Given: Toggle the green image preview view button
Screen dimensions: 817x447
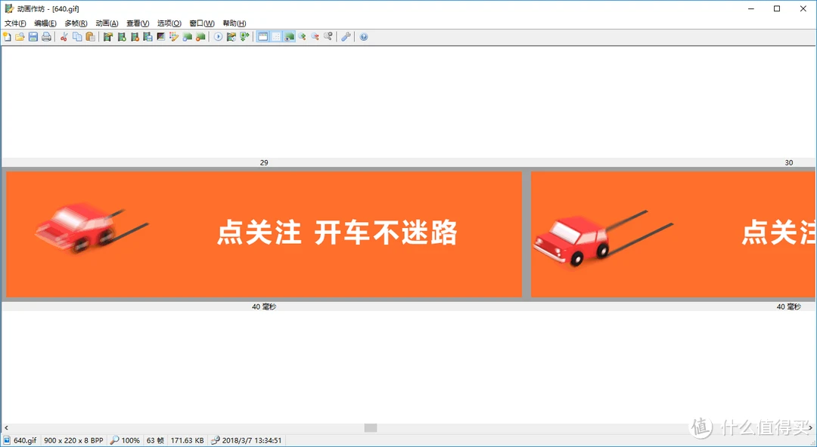Looking at the screenshot, I should (289, 37).
